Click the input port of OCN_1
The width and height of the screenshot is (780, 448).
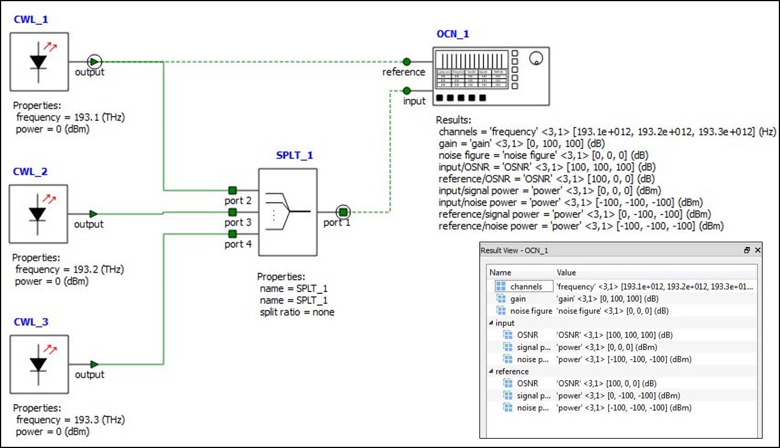point(407,90)
